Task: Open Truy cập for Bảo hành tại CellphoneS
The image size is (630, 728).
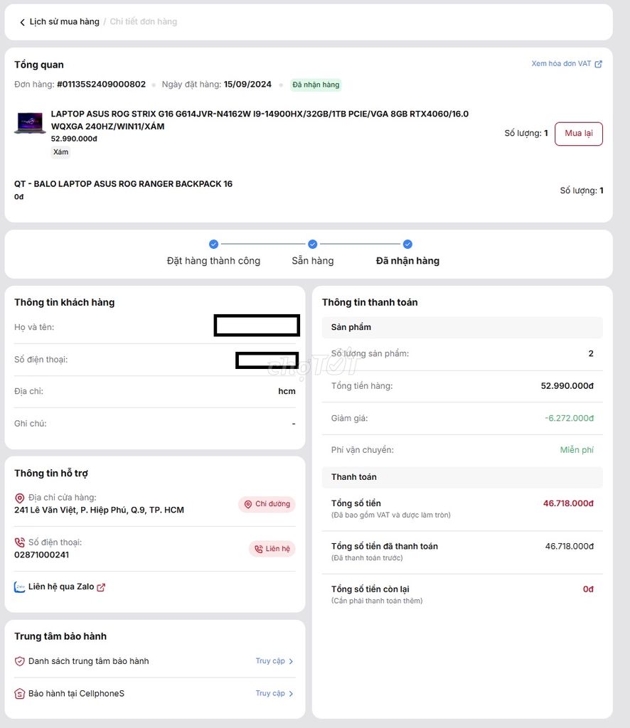Action: point(270,693)
